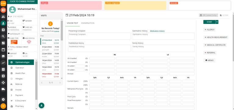This screenshot has height=110, width=234.
Task: Focus the PastMedical History text box
Action: click(x=99, y=48)
